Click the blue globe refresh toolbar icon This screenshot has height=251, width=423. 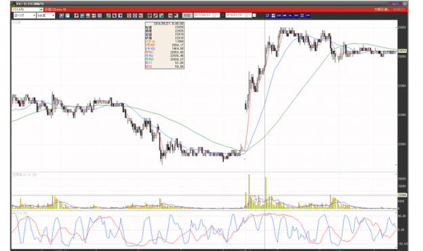click(62, 16)
